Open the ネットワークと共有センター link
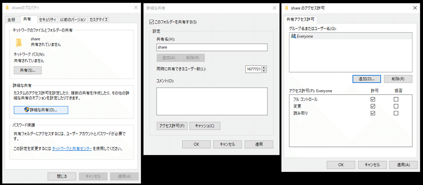The width and height of the screenshot is (423, 185). click(x=72, y=149)
